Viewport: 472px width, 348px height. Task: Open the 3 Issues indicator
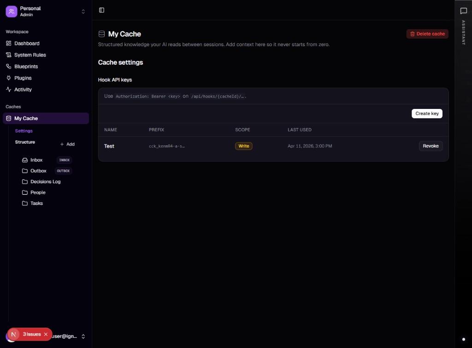pos(32,334)
